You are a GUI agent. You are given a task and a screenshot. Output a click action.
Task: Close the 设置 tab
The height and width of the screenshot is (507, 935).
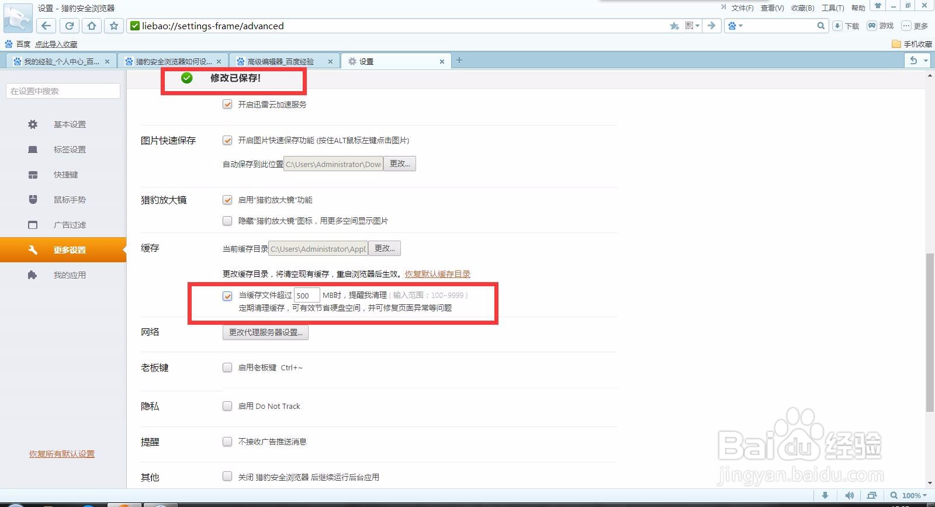[x=442, y=61]
